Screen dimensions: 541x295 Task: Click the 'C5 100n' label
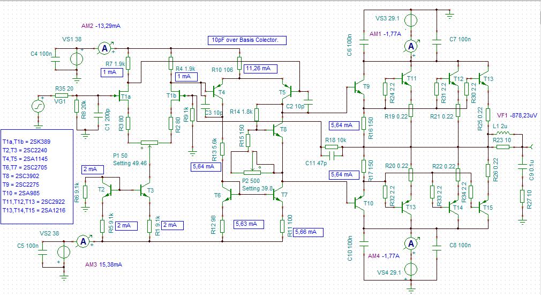[x=28, y=246]
